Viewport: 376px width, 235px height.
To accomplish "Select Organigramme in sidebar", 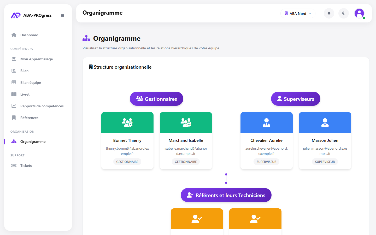I will click(x=38, y=142).
